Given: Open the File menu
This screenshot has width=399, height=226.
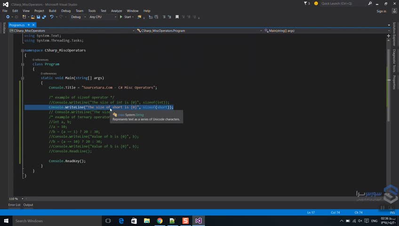Looking at the screenshot, I should coord(5,11).
